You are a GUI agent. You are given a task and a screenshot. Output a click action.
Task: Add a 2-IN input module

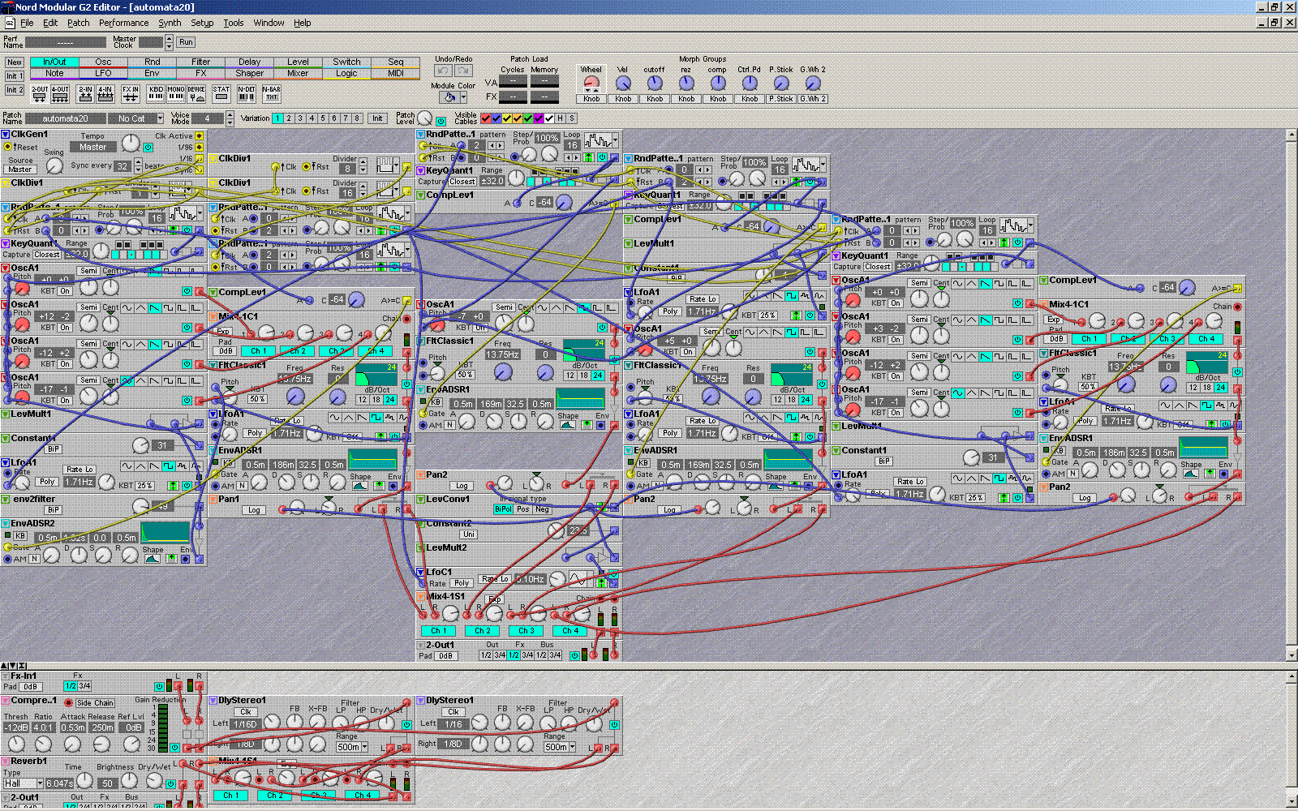[85, 94]
